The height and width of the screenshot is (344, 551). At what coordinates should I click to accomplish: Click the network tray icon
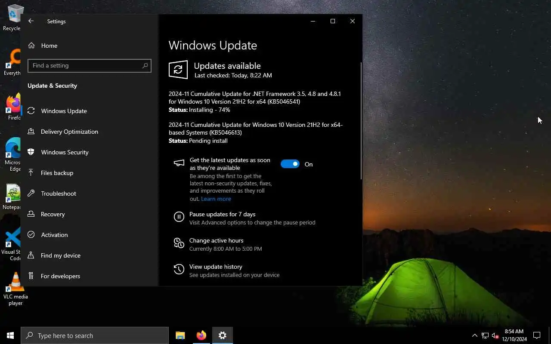click(x=485, y=335)
